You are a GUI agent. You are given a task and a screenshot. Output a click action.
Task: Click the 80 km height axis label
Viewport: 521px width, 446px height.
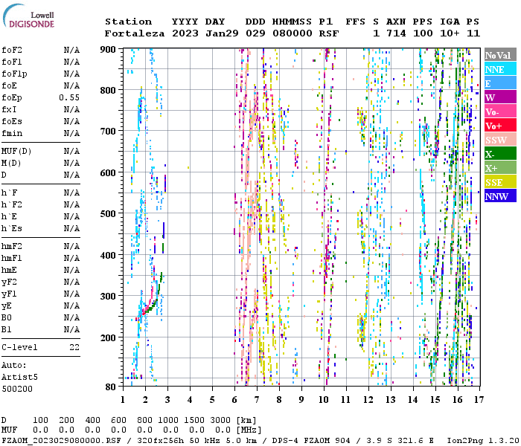click(x=111, y=387)
